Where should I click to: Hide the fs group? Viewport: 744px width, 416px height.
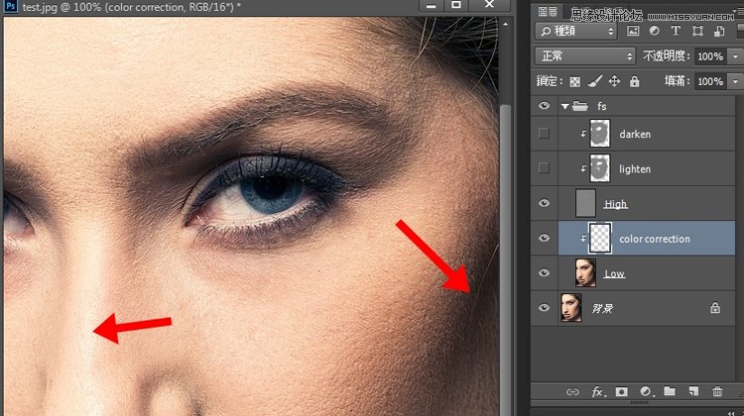pos(544,106)
